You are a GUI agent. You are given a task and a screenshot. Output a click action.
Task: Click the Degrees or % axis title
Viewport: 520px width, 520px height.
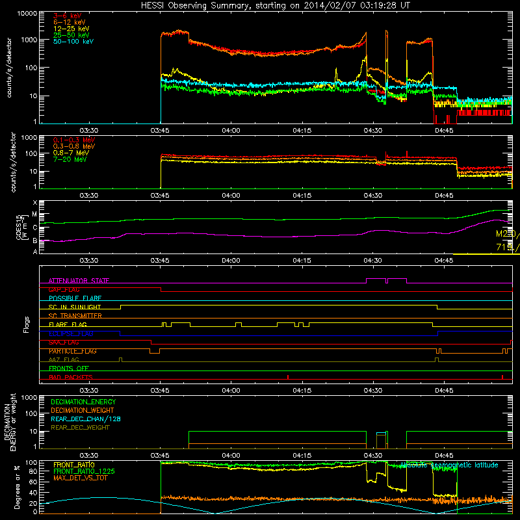[17, 487]
